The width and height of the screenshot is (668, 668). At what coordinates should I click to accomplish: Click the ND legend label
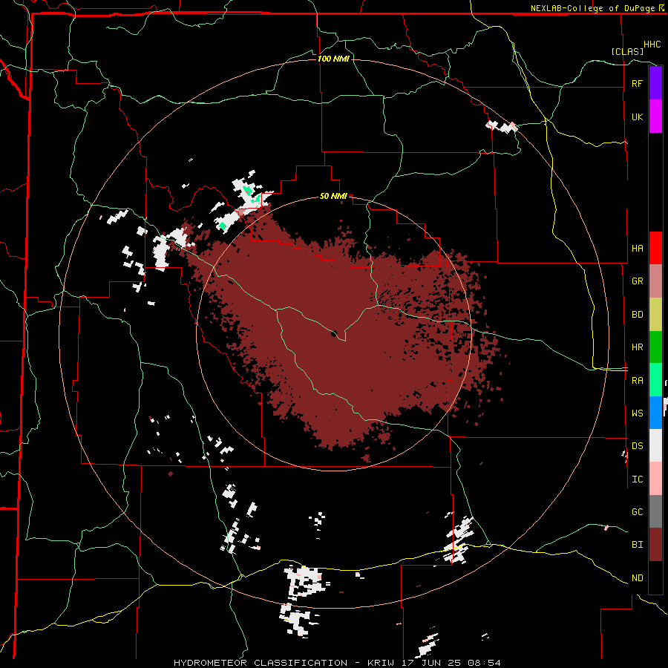pos(637,578)
